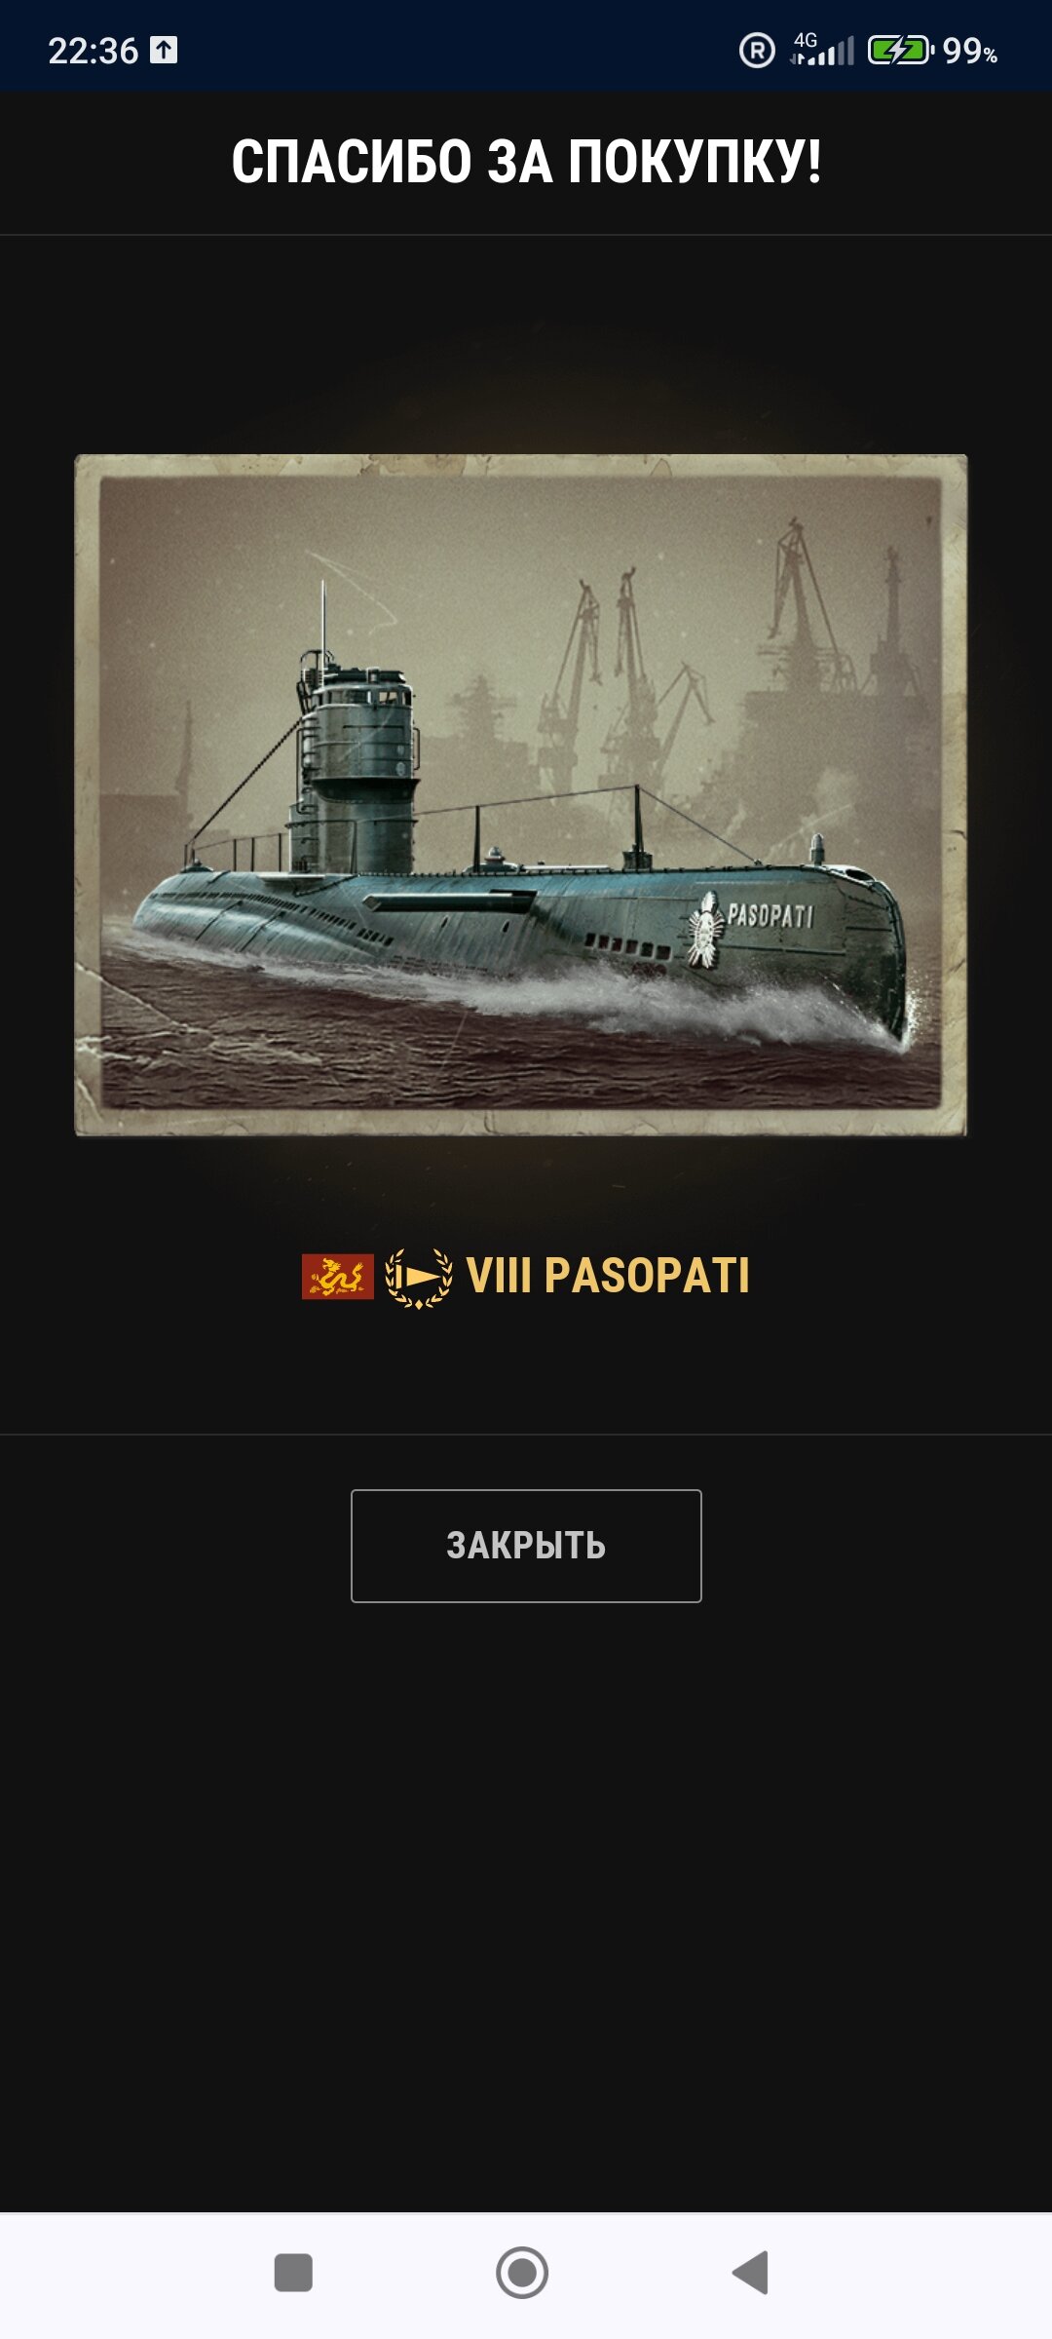Tap the 22:36 clock in the status bar
Image resolution: width=1052 pixels, height=2339 pixels.
(x=94, y=51)
